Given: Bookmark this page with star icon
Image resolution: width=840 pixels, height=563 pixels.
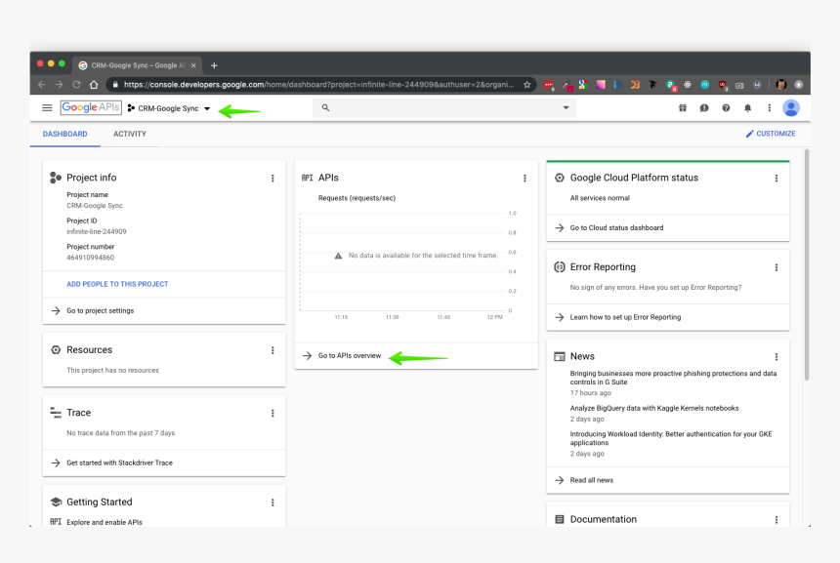Looking at the screenshot, I should click(526, 85).
